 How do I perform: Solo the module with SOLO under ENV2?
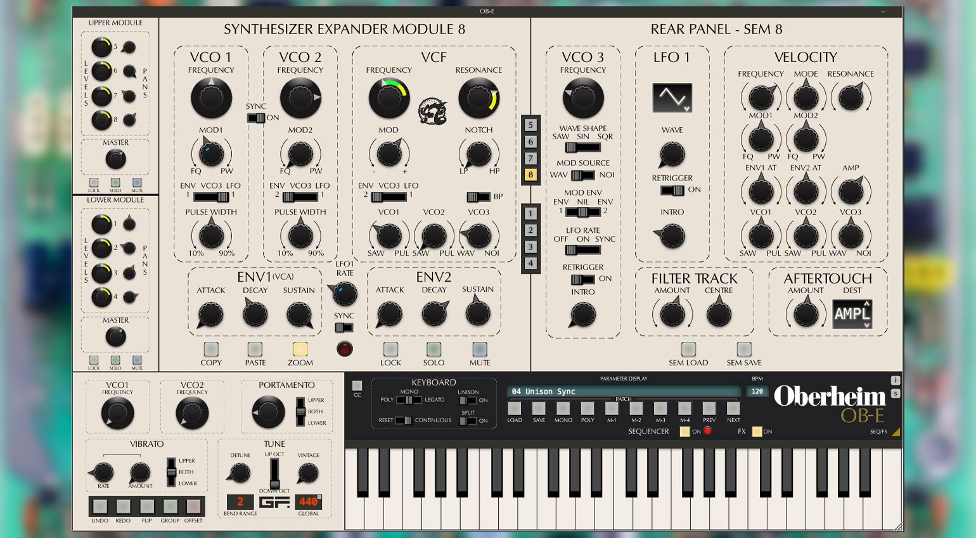[x=433, y=349]
